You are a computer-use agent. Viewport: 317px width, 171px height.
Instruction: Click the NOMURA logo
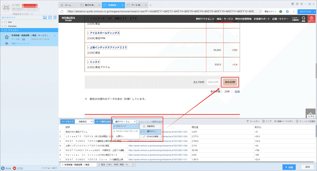coord(68,19)
